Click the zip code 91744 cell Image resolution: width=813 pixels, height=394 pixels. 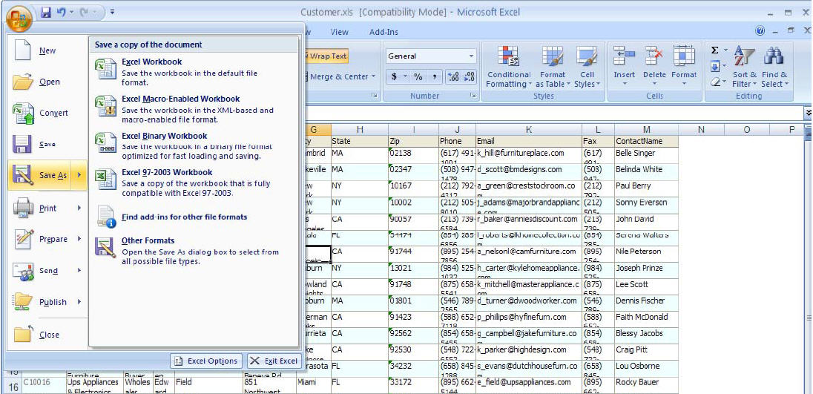pos(413,254)
